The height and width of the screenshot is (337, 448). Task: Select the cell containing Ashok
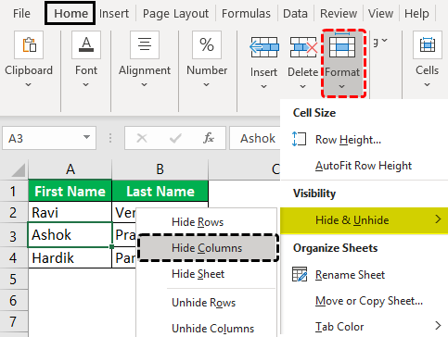[70, 235]
